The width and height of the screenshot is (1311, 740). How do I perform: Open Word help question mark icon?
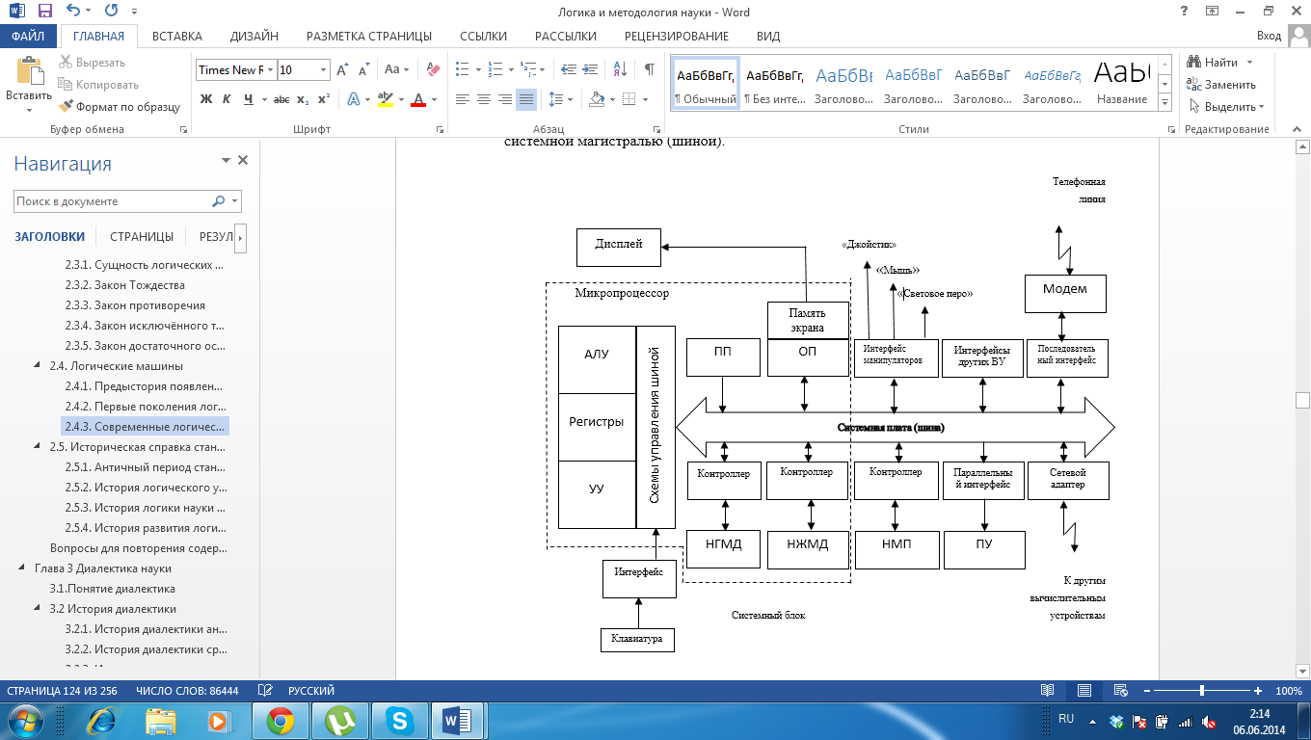click(1183, 12)
